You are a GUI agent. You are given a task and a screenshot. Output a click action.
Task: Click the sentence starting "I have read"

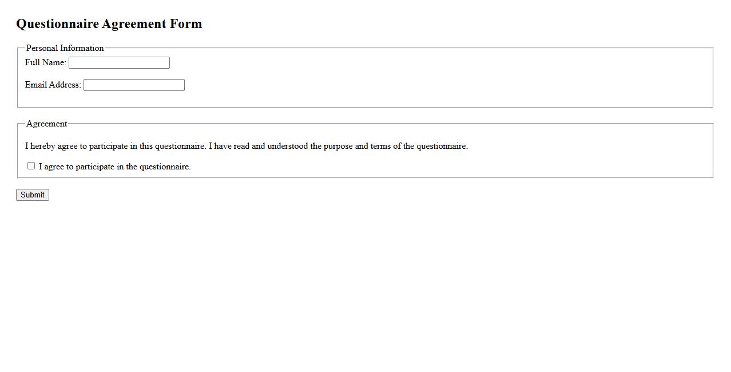pos(338,146)
